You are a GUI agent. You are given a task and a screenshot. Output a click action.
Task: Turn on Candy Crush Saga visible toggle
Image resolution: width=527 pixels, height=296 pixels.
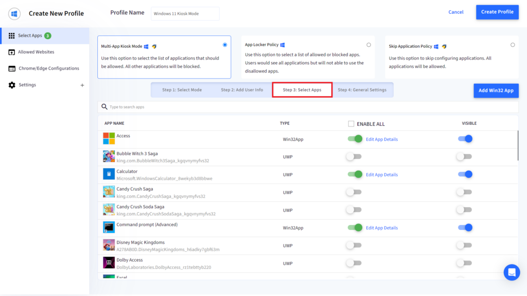464,192
